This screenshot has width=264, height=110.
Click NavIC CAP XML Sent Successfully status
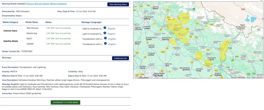(59, 39)
